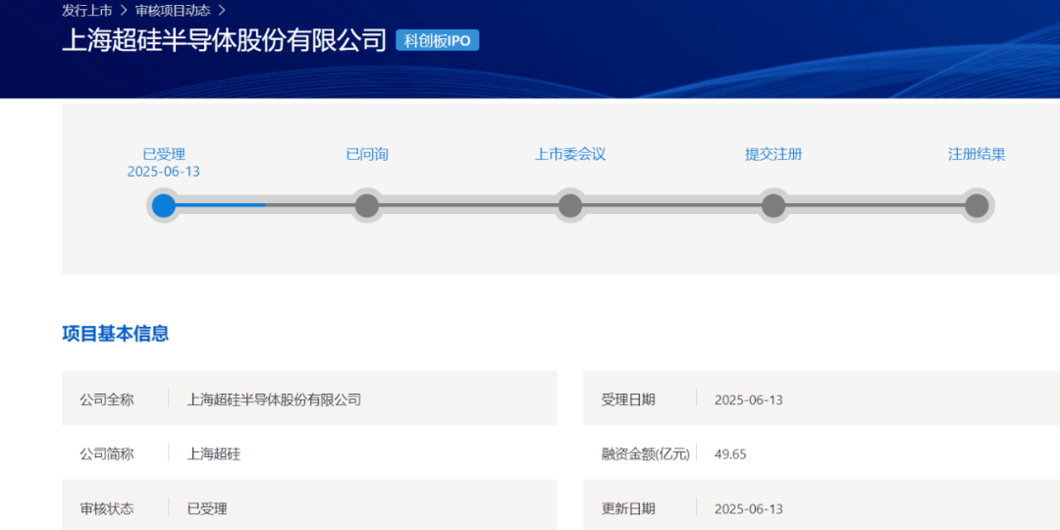Click the 注册结果 stage label
The height and width of the screenshot is (530, 1060).
pos(977,154)
